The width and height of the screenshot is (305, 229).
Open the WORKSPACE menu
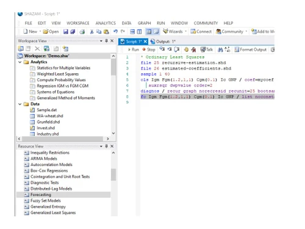(78, 23)
